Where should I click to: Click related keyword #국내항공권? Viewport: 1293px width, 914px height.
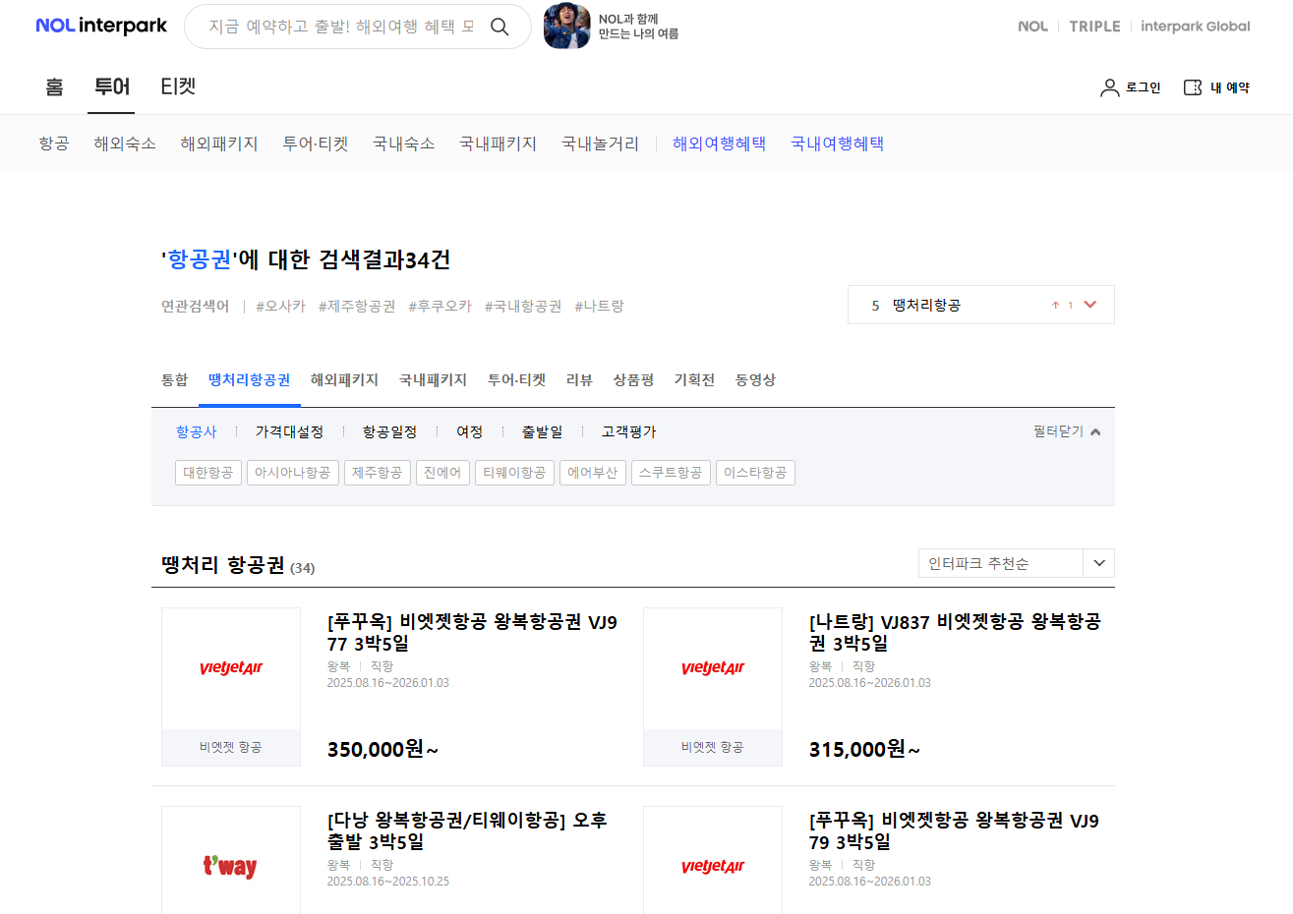click(x=523, y=306)
